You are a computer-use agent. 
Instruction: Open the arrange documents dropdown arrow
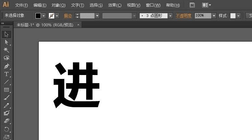click(210, 5)
